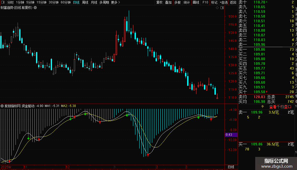The height and width of the screenshot is (170, 297).
Task: Click the F10 company info button
Action: pos(205,2)
